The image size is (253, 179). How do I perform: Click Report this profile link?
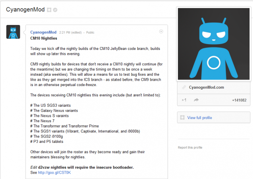click(190, 148)
